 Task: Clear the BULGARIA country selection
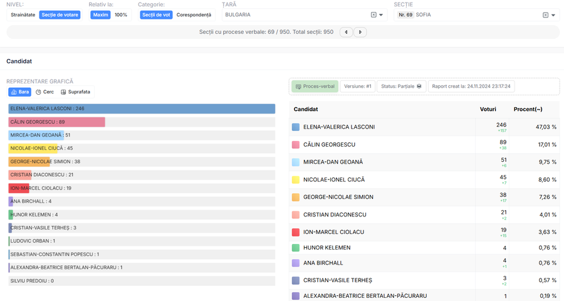(373, 15)
